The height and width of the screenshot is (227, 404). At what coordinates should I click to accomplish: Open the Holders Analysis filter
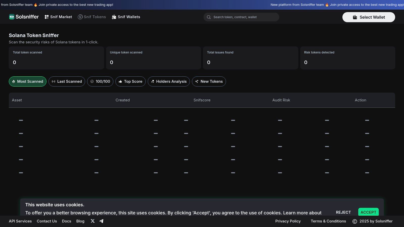[x=169, y=81]
